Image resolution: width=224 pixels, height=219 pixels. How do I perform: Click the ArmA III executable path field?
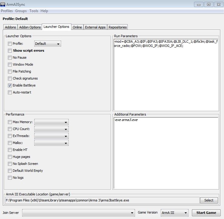pyautogui.click(x=102, y=201)
